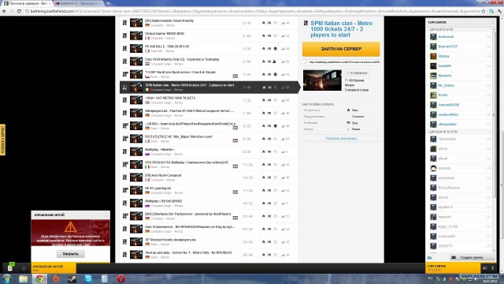Click expansion badge on DE IPC.gaming.de row
Viewport: 504px width, 284px height.
[x=235, y=192]
